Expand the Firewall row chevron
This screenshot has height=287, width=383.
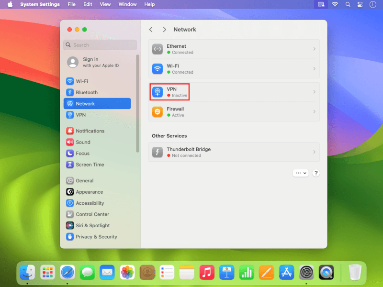[314, 112]
